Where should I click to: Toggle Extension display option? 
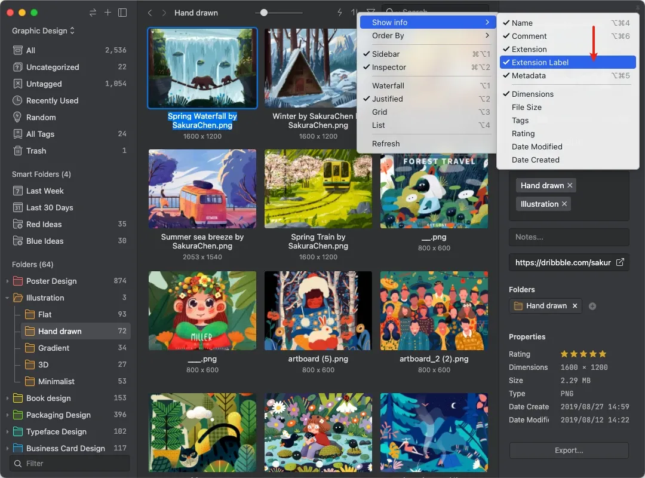pos(568,50)
